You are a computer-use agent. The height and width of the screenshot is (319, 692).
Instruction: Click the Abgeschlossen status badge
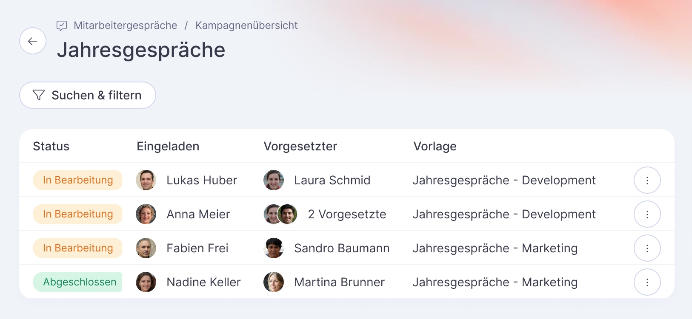78,282
